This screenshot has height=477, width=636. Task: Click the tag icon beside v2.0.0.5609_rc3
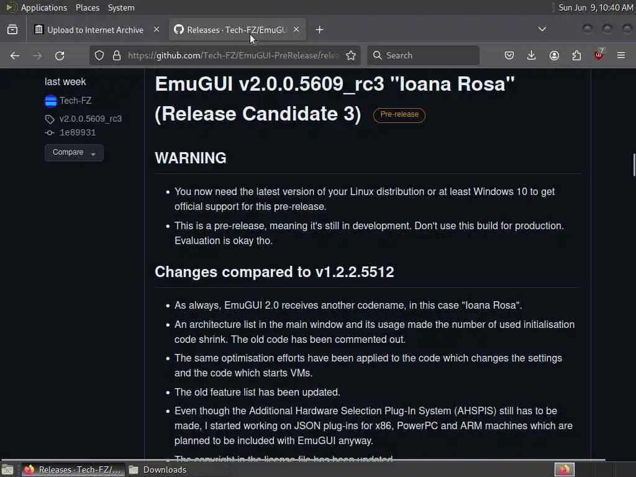click(50, 119)
